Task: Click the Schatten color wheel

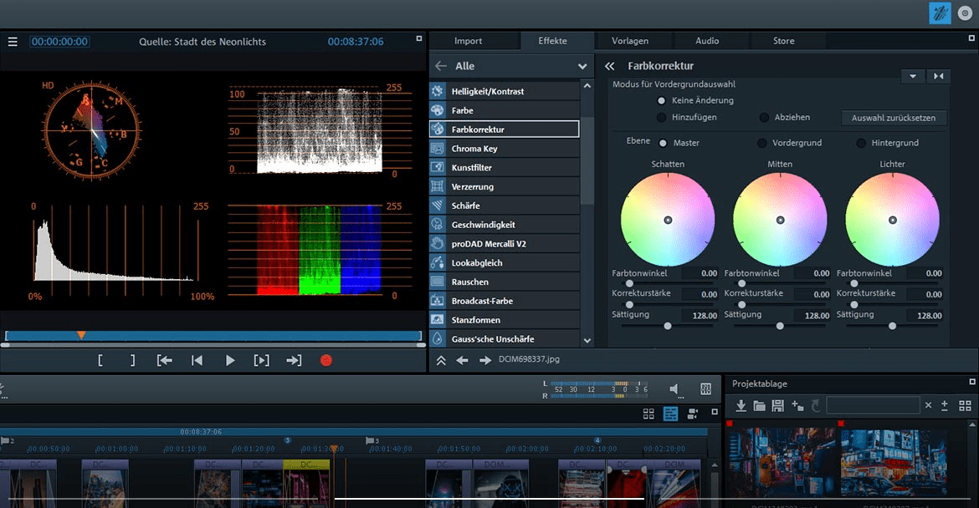Action: pos(667,220)
